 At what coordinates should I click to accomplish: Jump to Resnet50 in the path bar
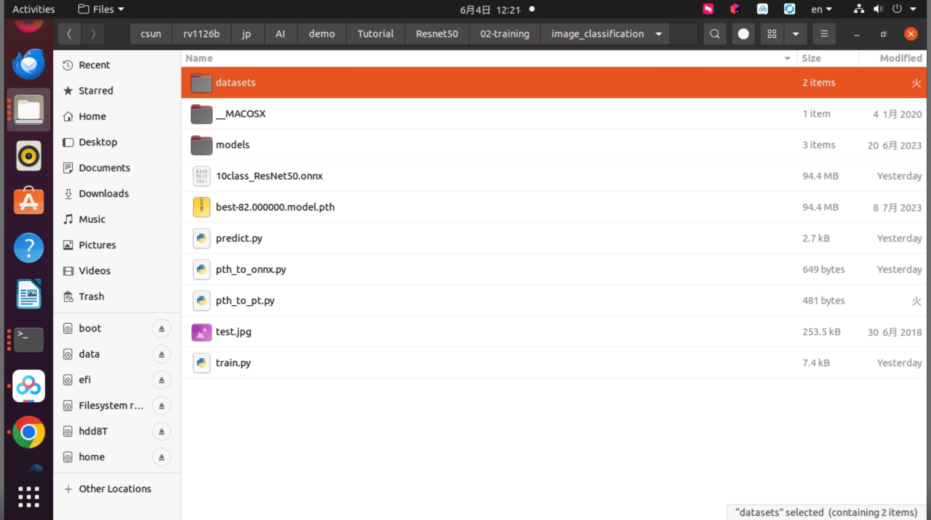437,34
